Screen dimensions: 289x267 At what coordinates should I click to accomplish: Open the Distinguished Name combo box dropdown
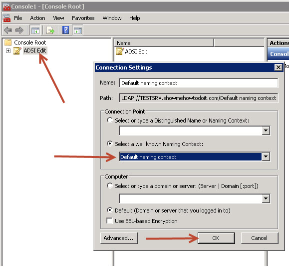(266, 130)
